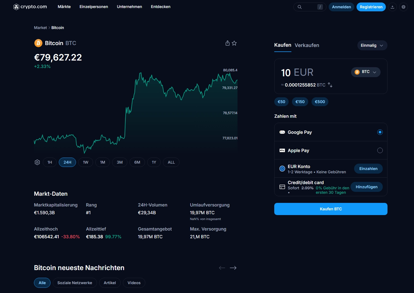Filter news by Soziale Netzwerke
The height and width of the screenshot is (293, 414).
(75, 283)
